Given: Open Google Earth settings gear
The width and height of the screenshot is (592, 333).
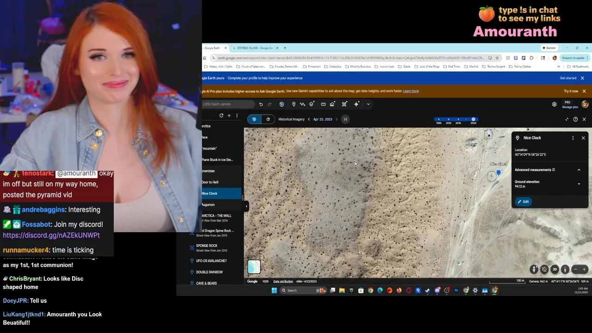Looking at the screenshot, I should pyautogui.click(x=554, y=105).
